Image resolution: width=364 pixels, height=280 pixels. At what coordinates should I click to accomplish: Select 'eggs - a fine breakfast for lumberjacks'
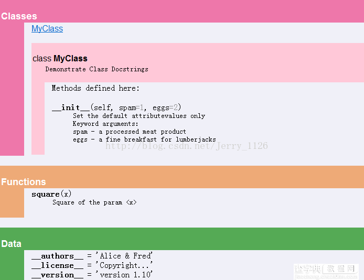144,139
